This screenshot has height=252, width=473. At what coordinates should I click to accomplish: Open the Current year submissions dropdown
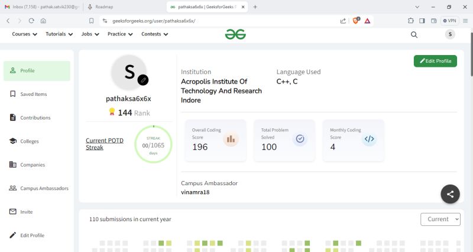tap(440, 219)
